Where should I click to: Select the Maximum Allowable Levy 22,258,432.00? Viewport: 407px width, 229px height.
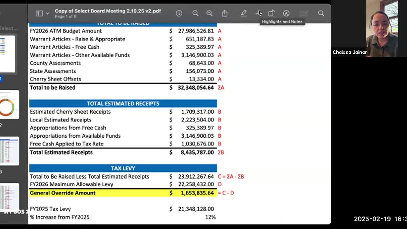[x=196, y=184]
